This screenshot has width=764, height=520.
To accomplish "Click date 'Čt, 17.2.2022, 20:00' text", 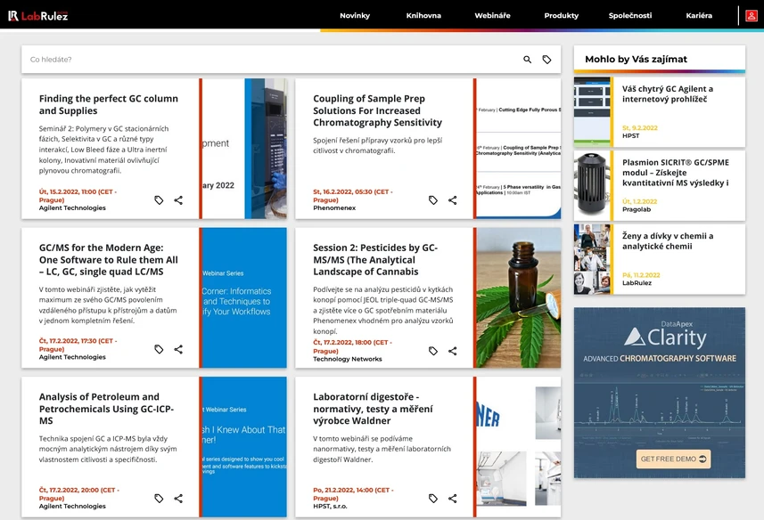I will coord(79,493).
